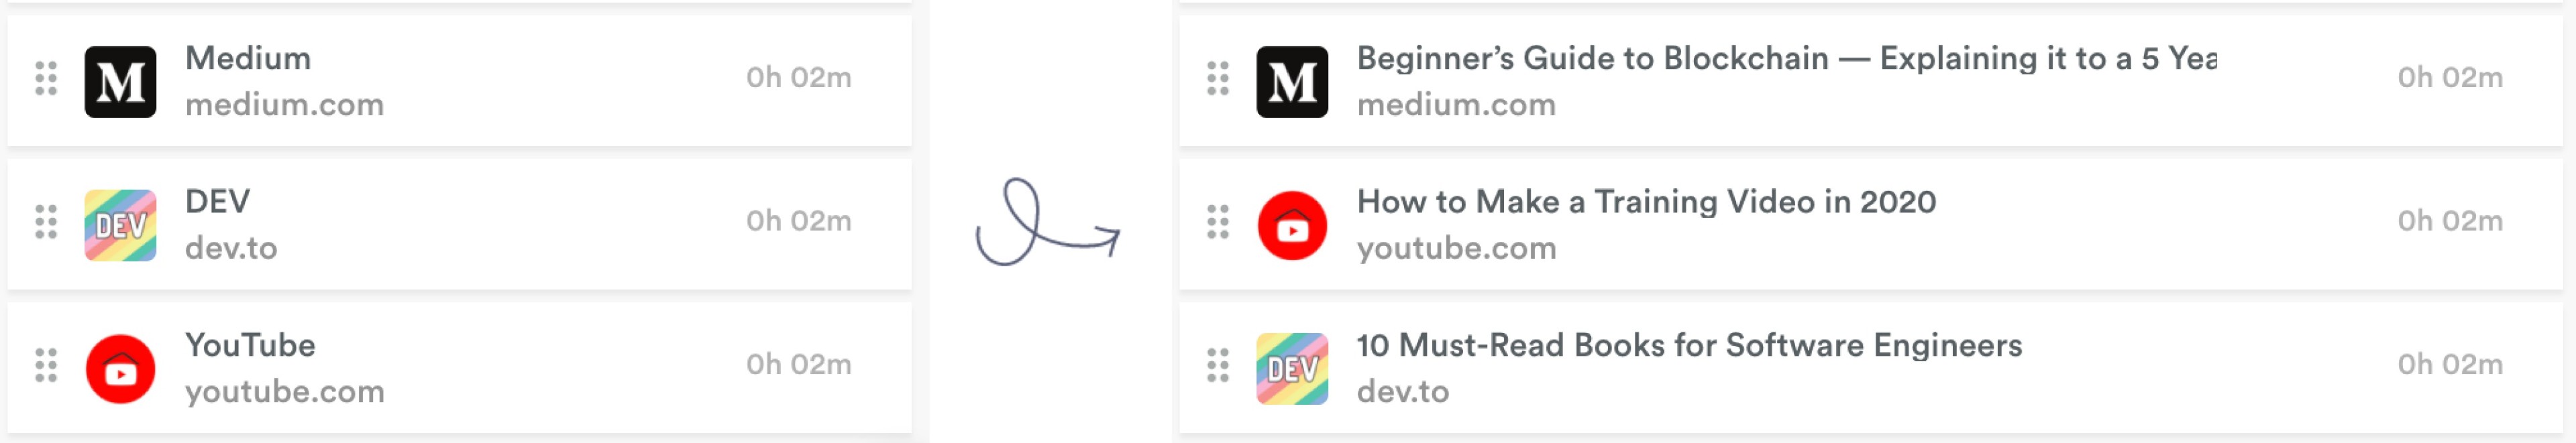Click the DEV icon beside Must-Read Books entry
The image size is (2576, 443).
[1292, 369]
